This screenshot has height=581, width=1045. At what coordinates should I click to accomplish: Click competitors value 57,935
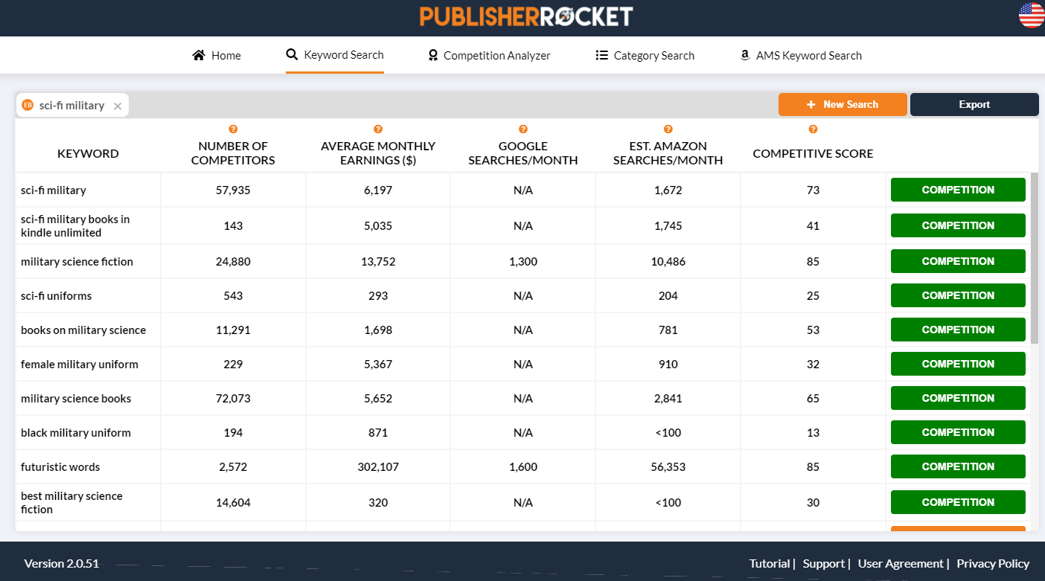233,190
